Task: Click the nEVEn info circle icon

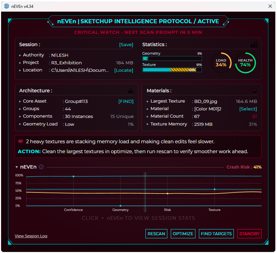Action: [x=41, y=167]
